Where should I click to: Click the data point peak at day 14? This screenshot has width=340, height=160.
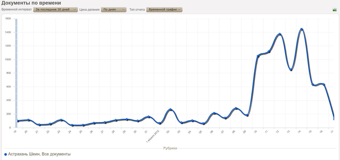301,29
